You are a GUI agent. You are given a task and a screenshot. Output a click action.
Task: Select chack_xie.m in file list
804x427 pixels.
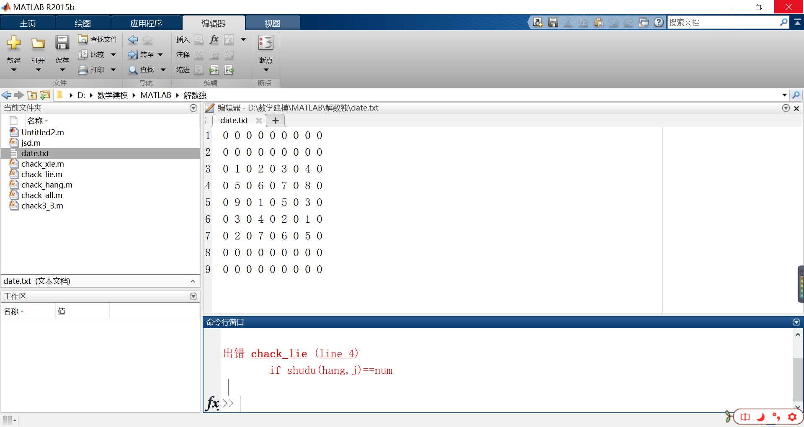click(x=100, y=164)
